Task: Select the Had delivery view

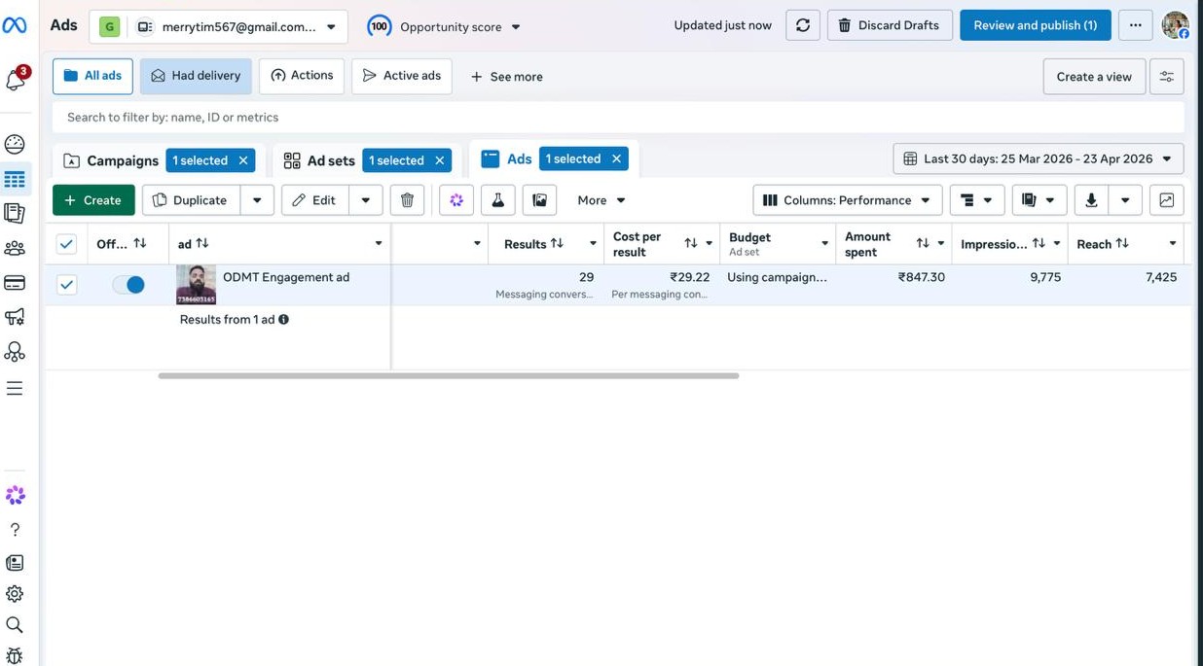Action: (x=196, y=76)
